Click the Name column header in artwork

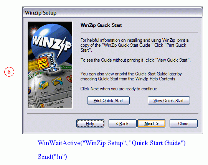[x=46, y=100]
